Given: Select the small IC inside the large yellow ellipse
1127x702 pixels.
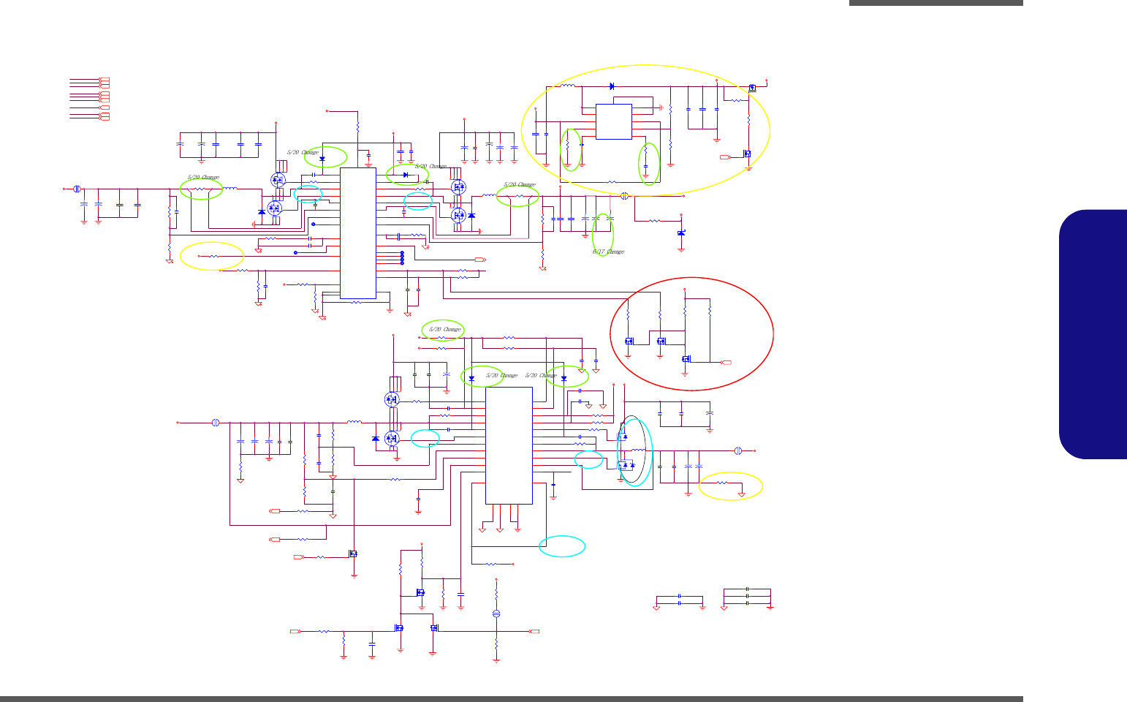Looking at the screenshot, I should [x=614, y=121].
